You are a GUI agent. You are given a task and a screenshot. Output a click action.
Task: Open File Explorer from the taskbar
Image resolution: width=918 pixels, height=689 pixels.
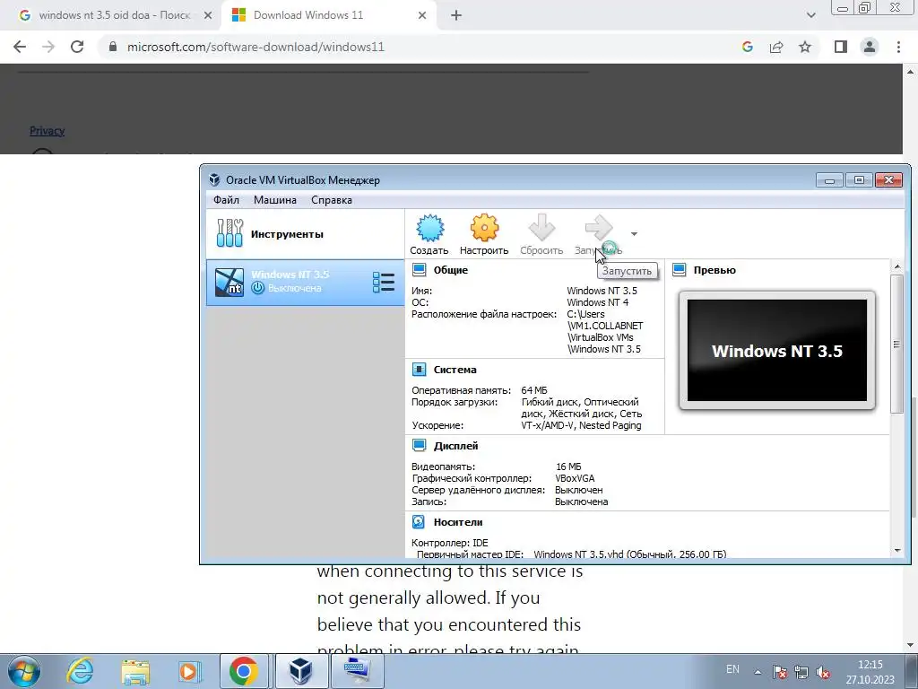pos(135,671)
